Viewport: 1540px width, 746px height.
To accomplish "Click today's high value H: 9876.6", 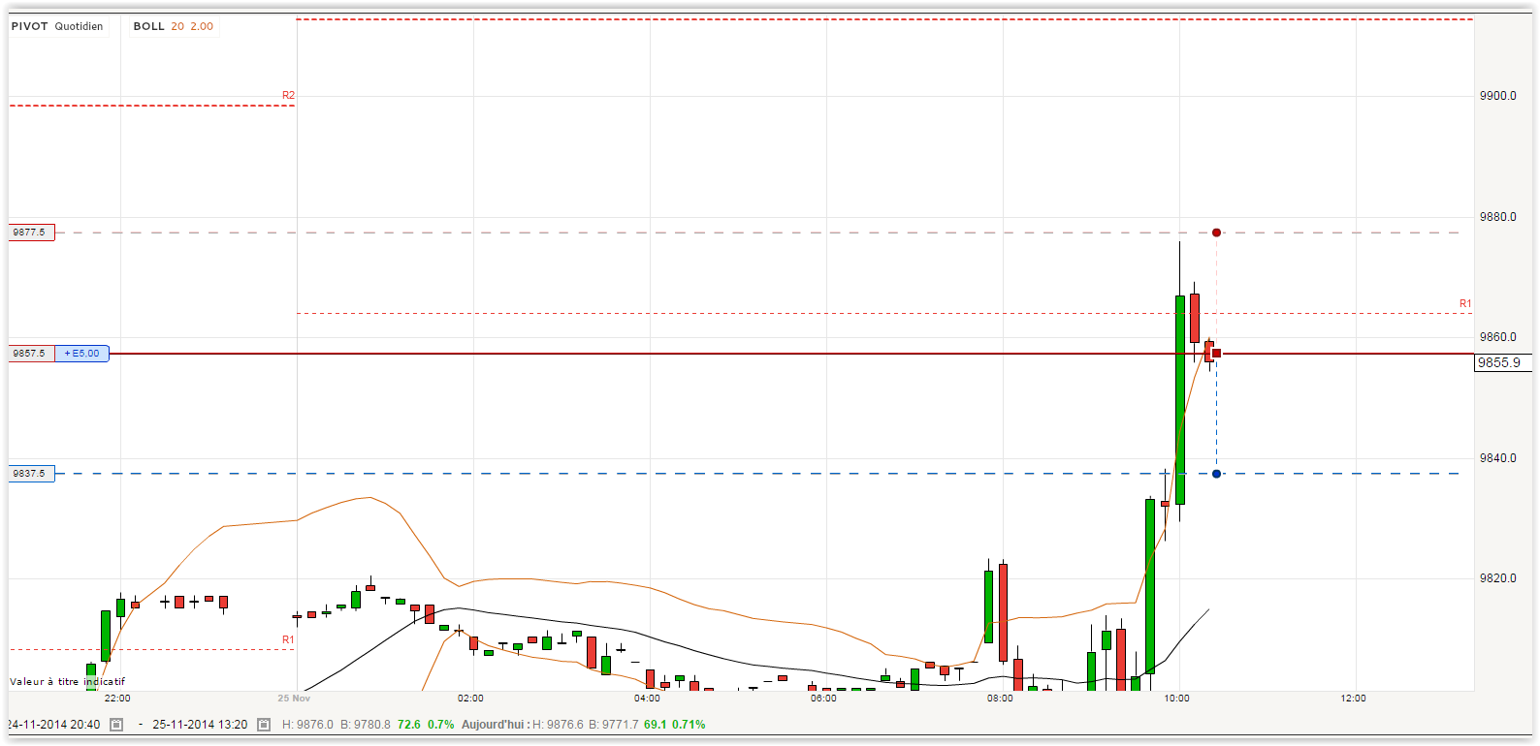I will (558, 725).
